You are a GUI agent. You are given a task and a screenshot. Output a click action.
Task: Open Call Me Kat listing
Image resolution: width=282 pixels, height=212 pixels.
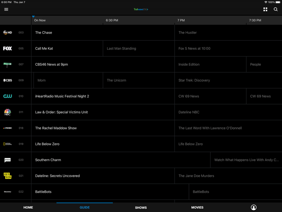(x=67, y=48)
